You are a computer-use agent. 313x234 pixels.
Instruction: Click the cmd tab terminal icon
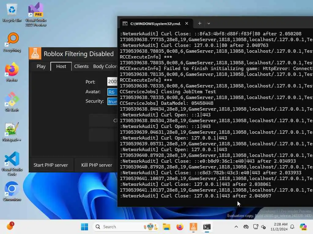[125, 24]
